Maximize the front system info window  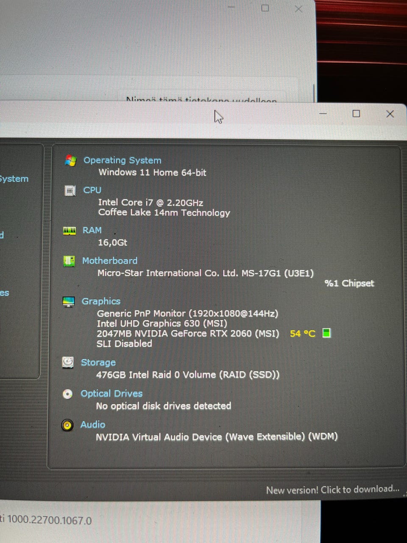click(357, 114)
